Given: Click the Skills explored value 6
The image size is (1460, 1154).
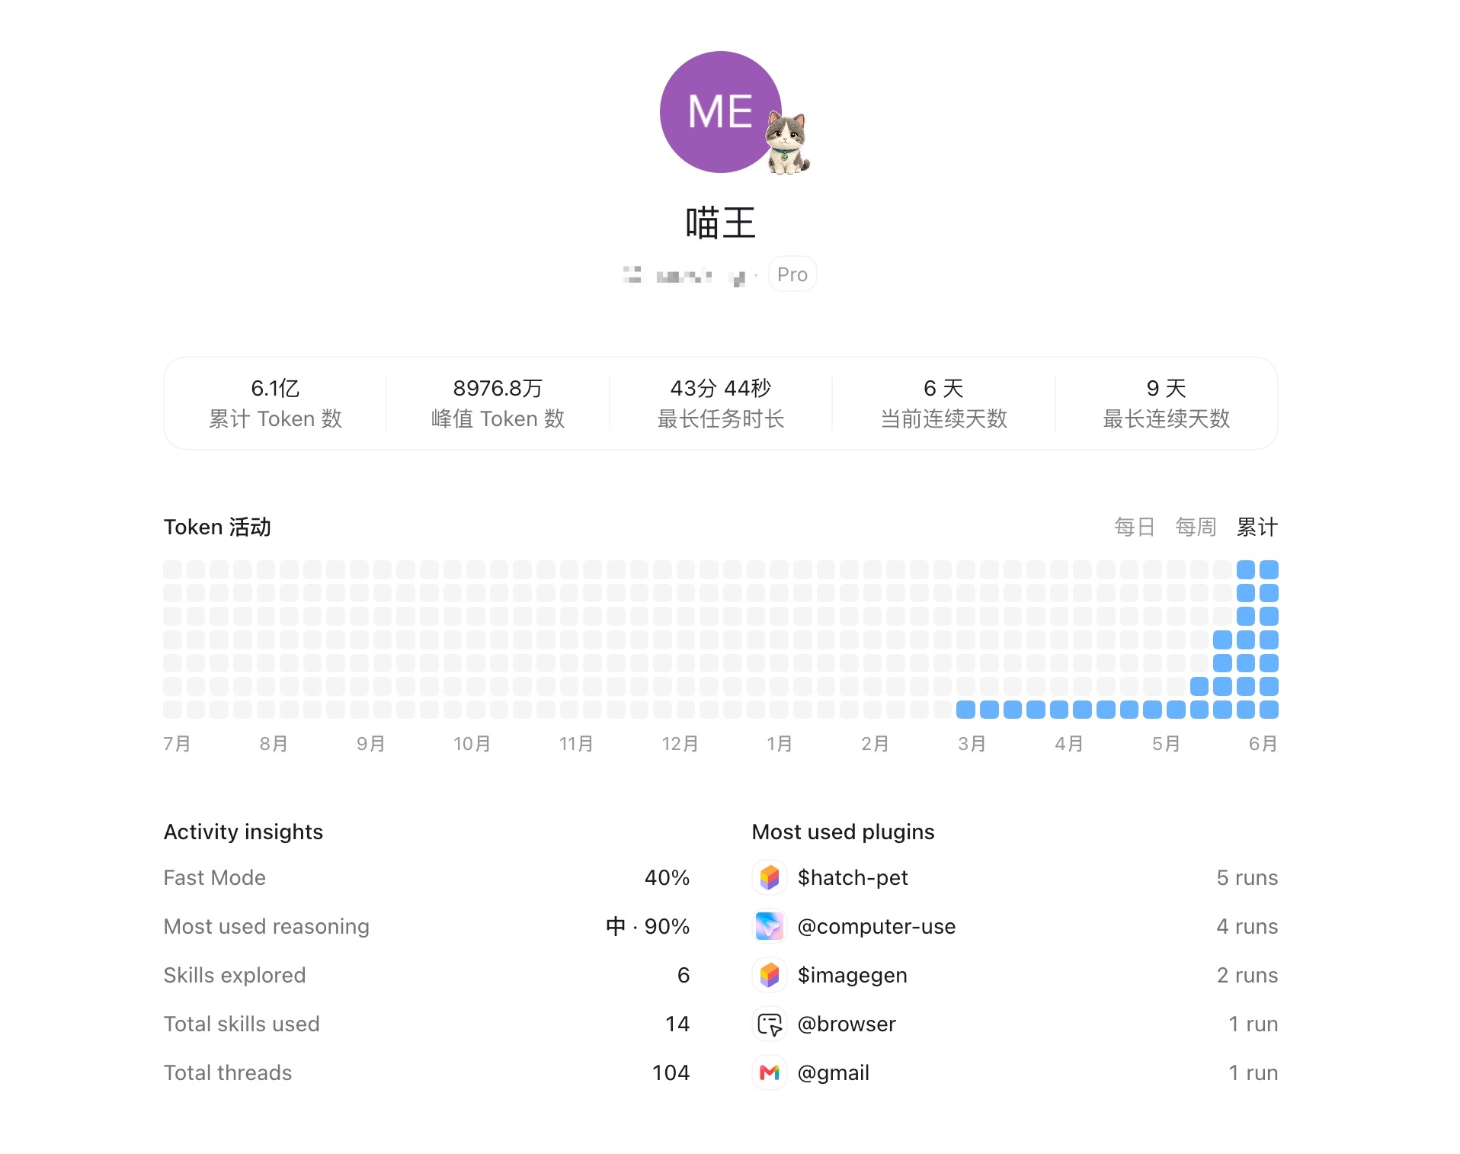Looking at the screenshot, I should pyautogui.click(x=684, y=975).
